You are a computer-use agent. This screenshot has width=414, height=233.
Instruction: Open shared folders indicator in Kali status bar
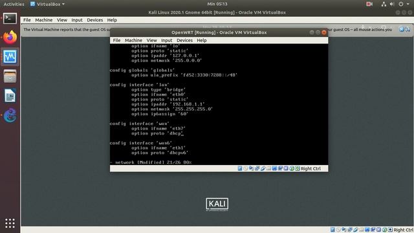point(362,230)
